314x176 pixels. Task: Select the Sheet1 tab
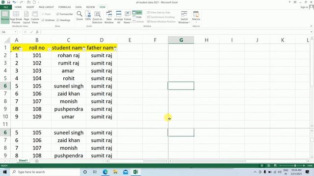pos(23,161)
